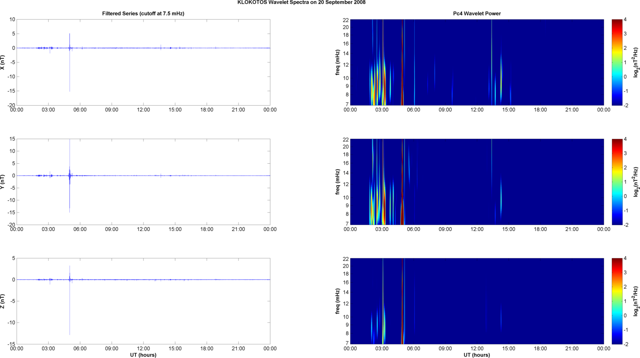Click red band near 05:00 in top spectrogram
Screen dimensions: 640x358
(402, 63)
